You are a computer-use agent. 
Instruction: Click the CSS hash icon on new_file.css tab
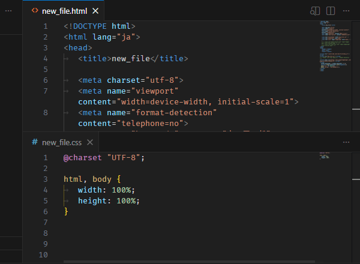coord(35,142)
